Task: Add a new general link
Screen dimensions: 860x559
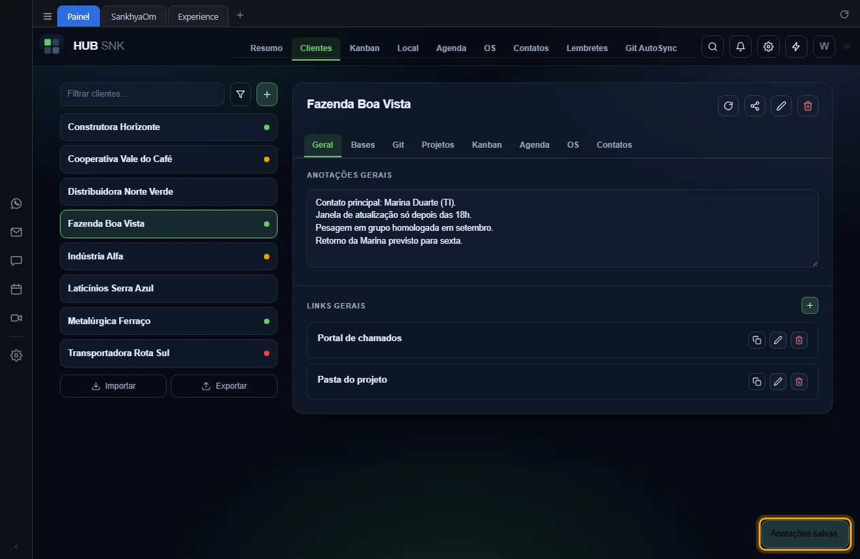Action: click(x=810, y=306)
